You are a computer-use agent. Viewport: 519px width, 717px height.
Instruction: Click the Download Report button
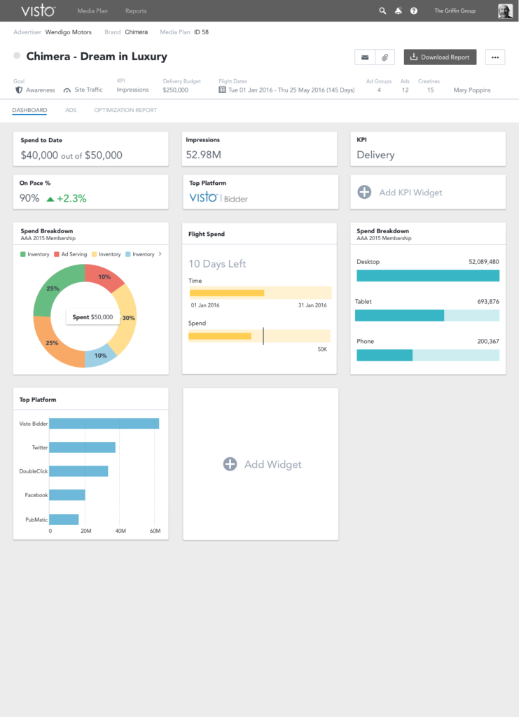(440, 57)
